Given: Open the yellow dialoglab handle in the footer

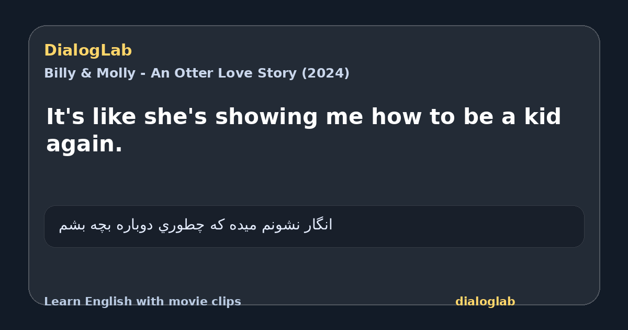Looking at the screenshot, I should [485, 302].
